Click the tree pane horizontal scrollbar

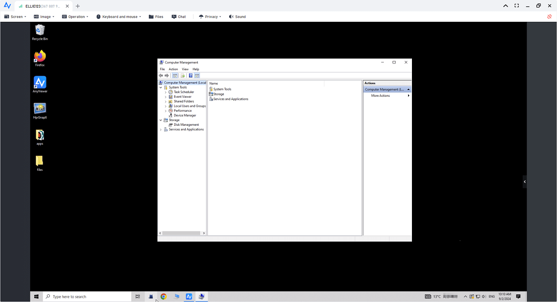click(x=181, y=233)
